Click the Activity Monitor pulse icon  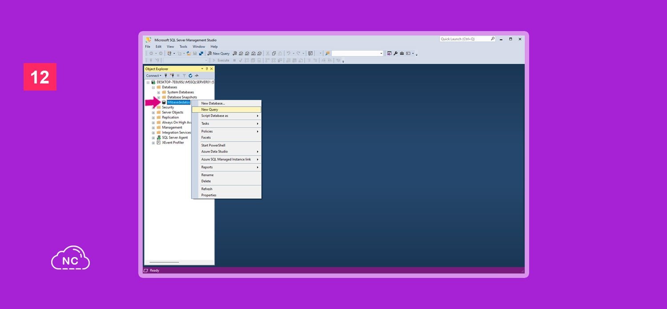coord(197,75)
